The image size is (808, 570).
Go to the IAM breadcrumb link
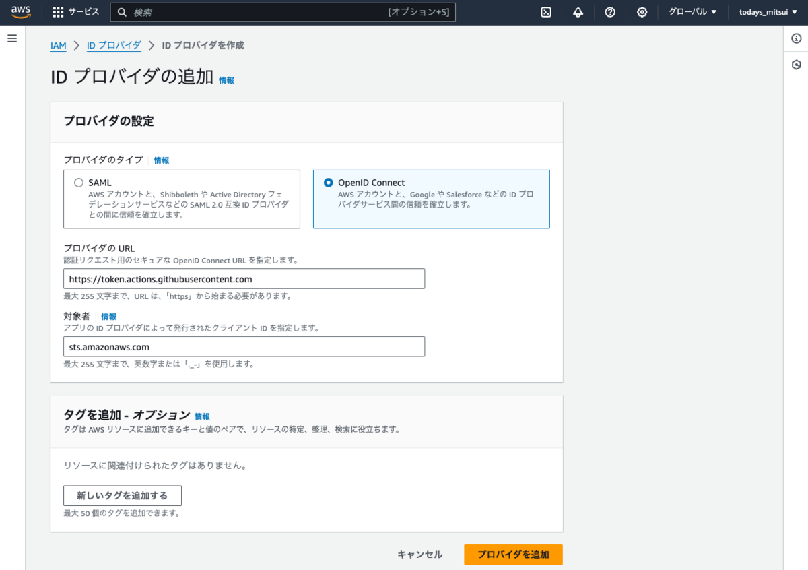[x=59, y=45]
